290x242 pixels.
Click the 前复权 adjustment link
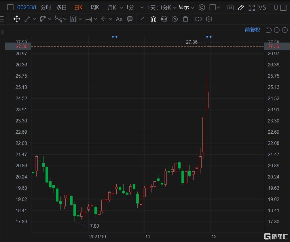click(252, 30)
